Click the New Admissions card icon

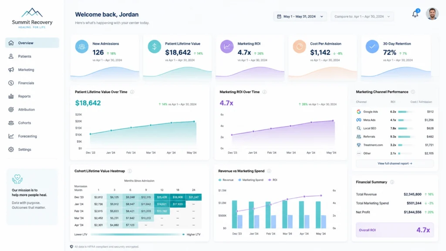(81, 46)
